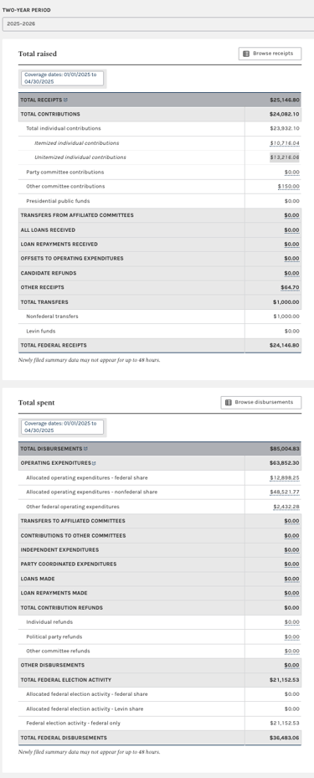Open the other committee contributions amount $150.00
This screenshot has height=778, width=314.
click(x=289, y=187)
